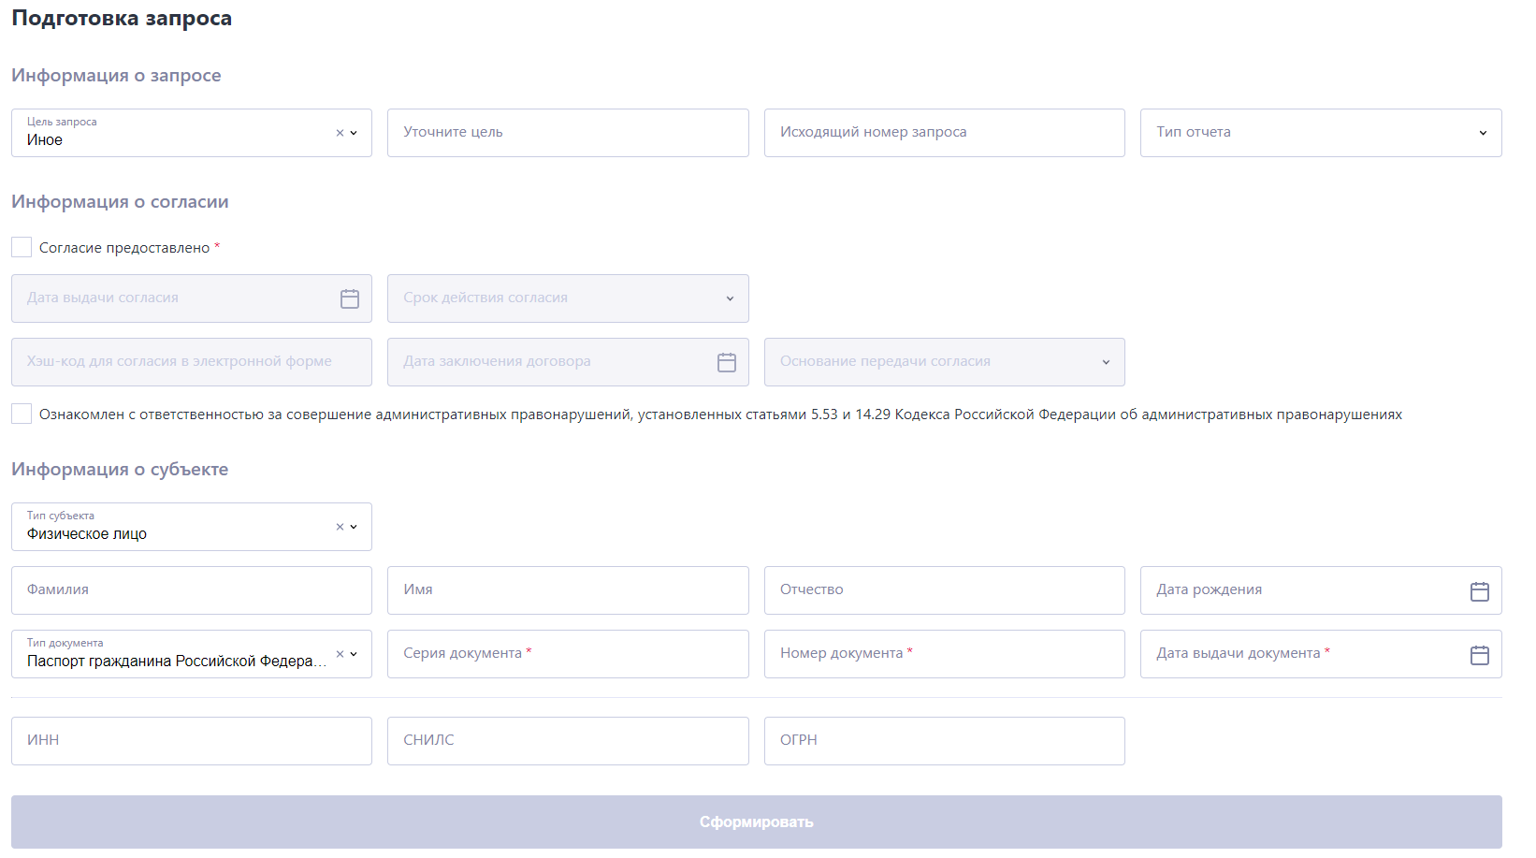Expand the 'Тип отчета' dropdown
Image resolution: width=1536 pixels, height=858 pixels.
(x=1482, y=133)
